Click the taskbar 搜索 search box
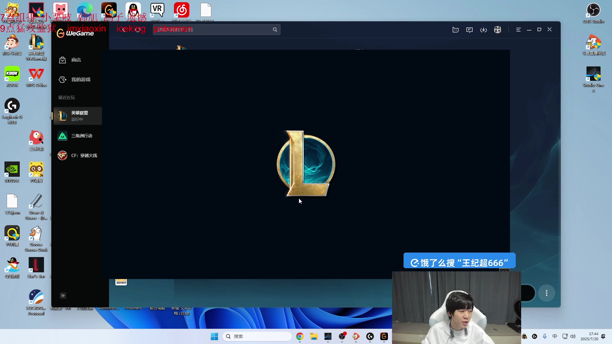The image size is (612, 344). click(257, 336)
